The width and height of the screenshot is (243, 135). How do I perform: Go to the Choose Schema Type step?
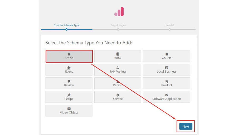[66, 25]
